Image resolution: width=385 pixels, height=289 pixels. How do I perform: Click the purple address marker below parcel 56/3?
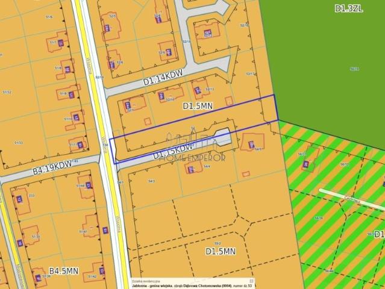pos(306,164)
